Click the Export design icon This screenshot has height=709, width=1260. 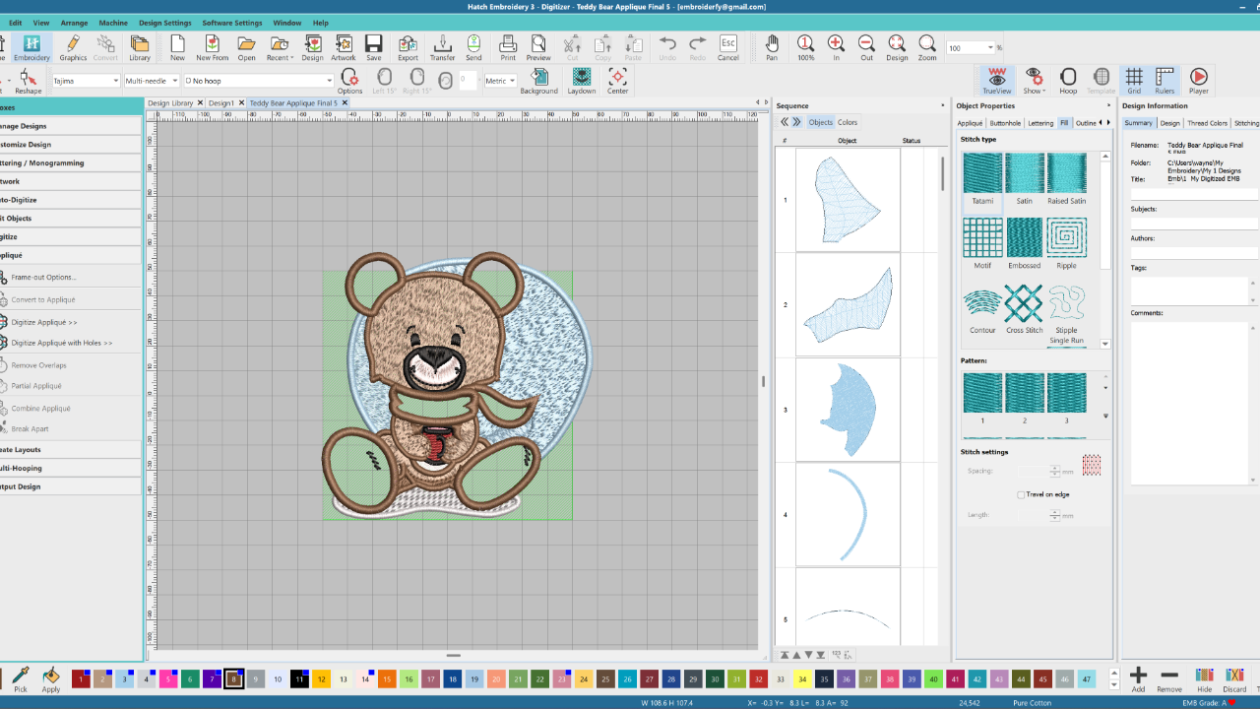408,47
